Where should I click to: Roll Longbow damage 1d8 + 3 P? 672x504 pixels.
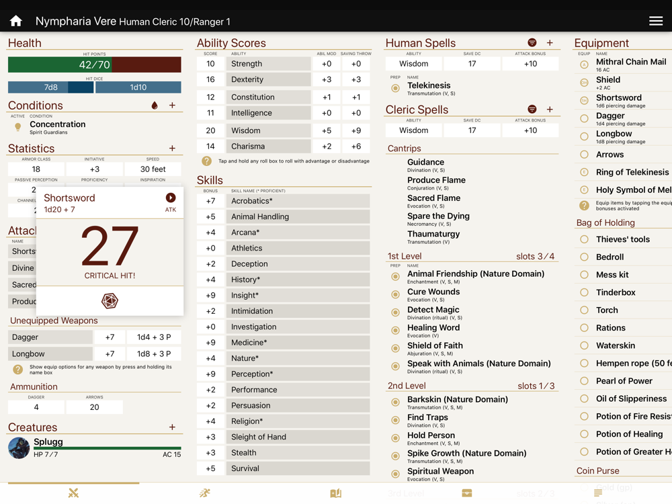click(154, 354)
